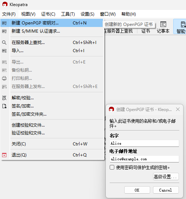Open the 窗口(W) menu
The image size is (186, 199).
(x=108, y=14)
